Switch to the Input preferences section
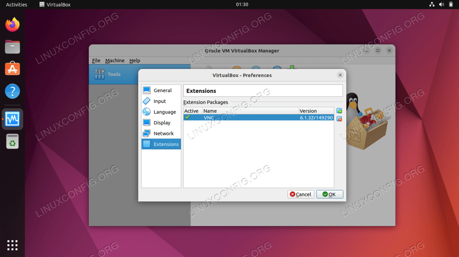Image resolution: width=459 pixels, height=257 pixels. [161, 101]
